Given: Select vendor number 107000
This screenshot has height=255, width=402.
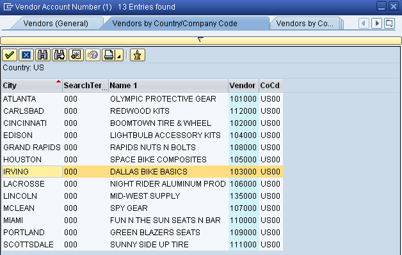Looking at the screenshot, I should pyautogui.click(x=243, y=208).
